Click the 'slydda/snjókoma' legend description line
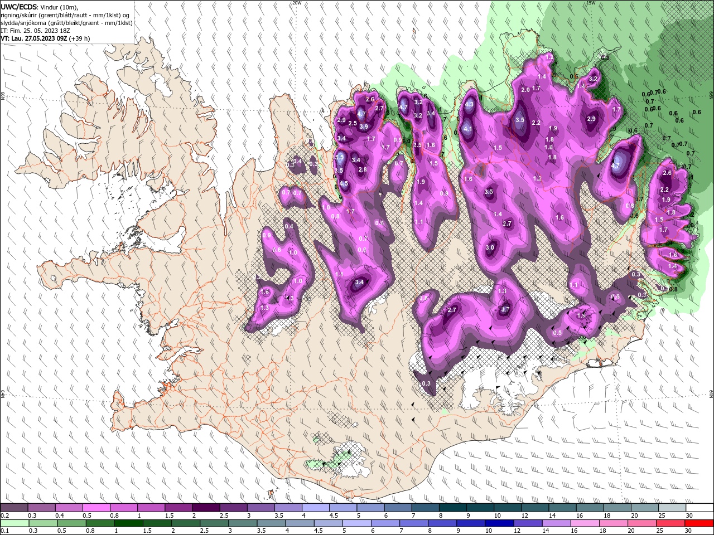 point(66,23)
